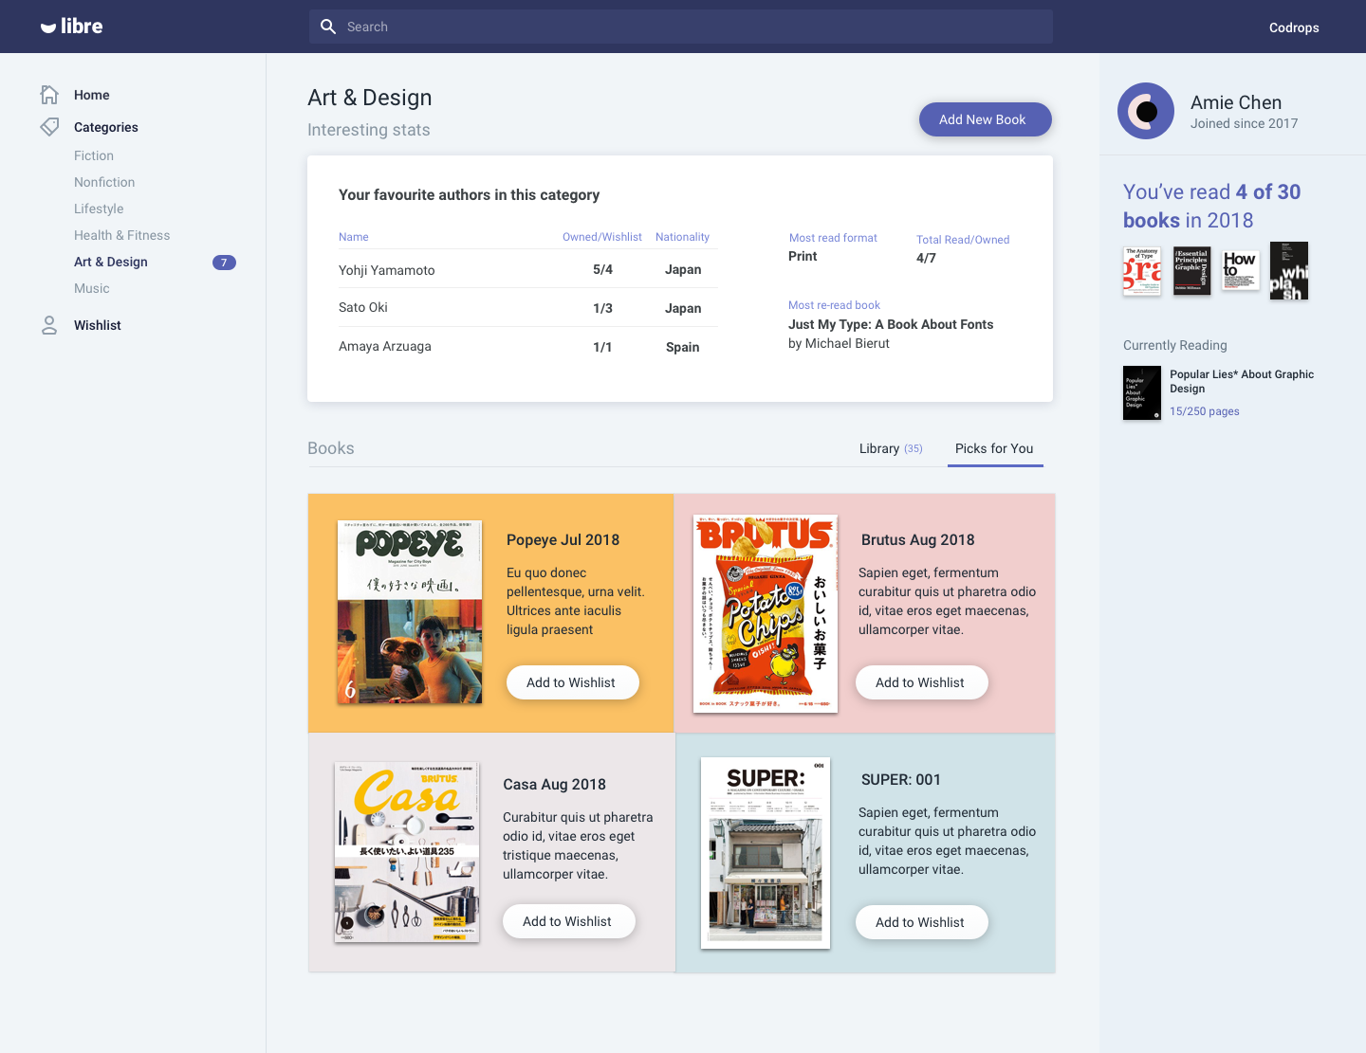Click Amie Chen's name
The height and width of the screenshot is (1053, 1366).
[1236, 102]
